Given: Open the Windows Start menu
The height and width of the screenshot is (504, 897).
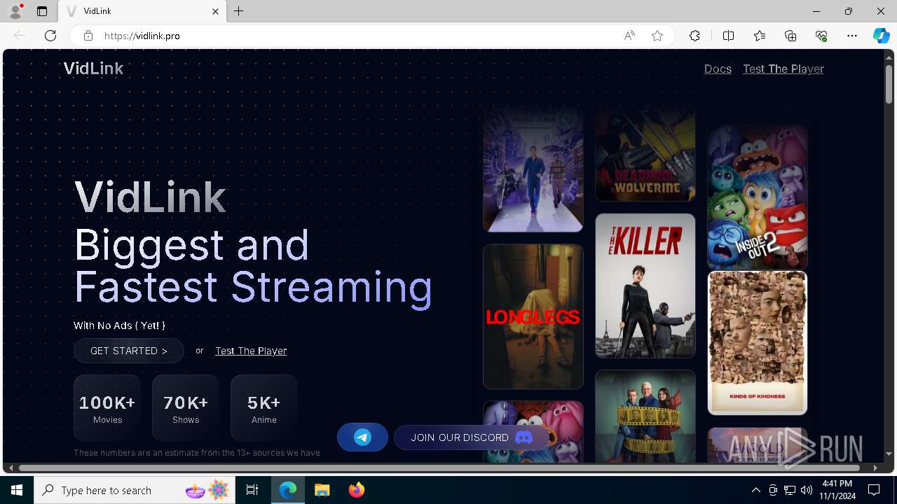Looking at the screenshot, I should [17, 490].
